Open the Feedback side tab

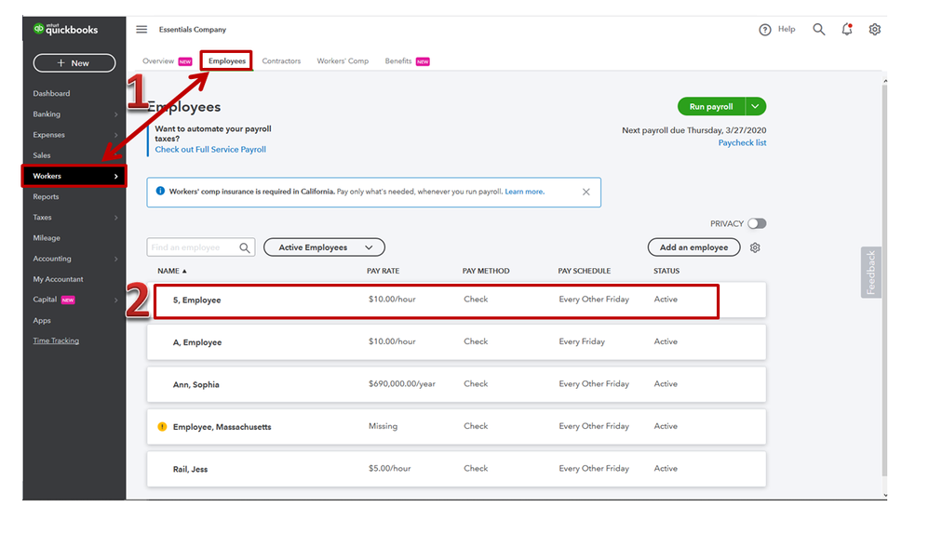[x=870, y=273]
